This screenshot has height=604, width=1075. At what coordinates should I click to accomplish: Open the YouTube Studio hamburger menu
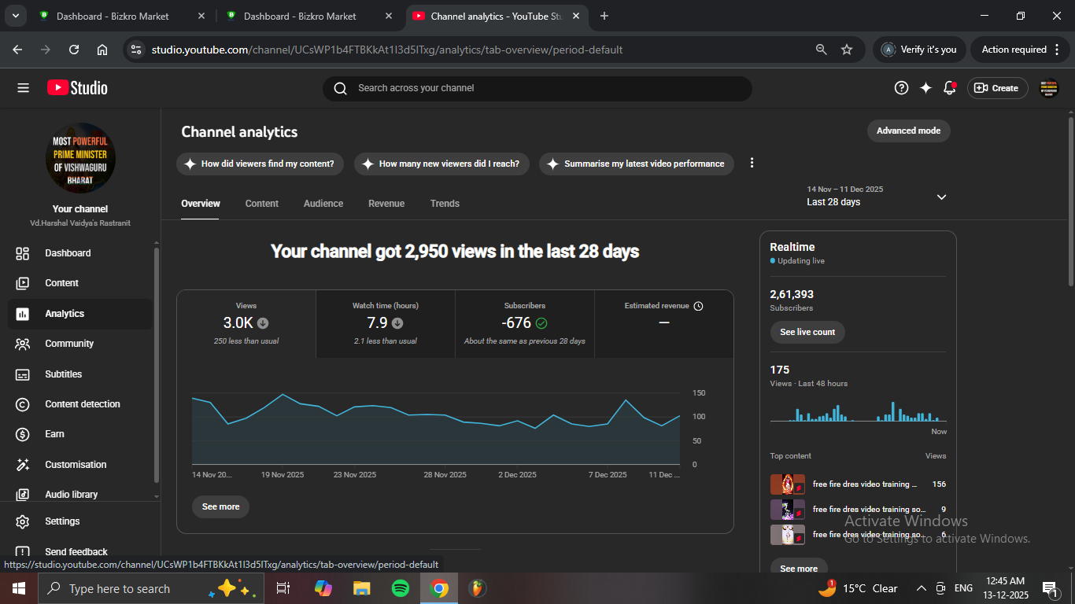[23, 88]
